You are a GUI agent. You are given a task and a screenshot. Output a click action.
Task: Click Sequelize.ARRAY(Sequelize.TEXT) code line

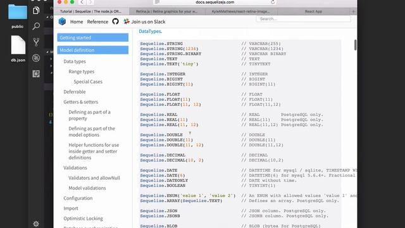click(181, 201)
